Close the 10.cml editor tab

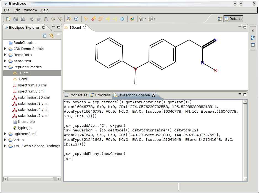85,28
